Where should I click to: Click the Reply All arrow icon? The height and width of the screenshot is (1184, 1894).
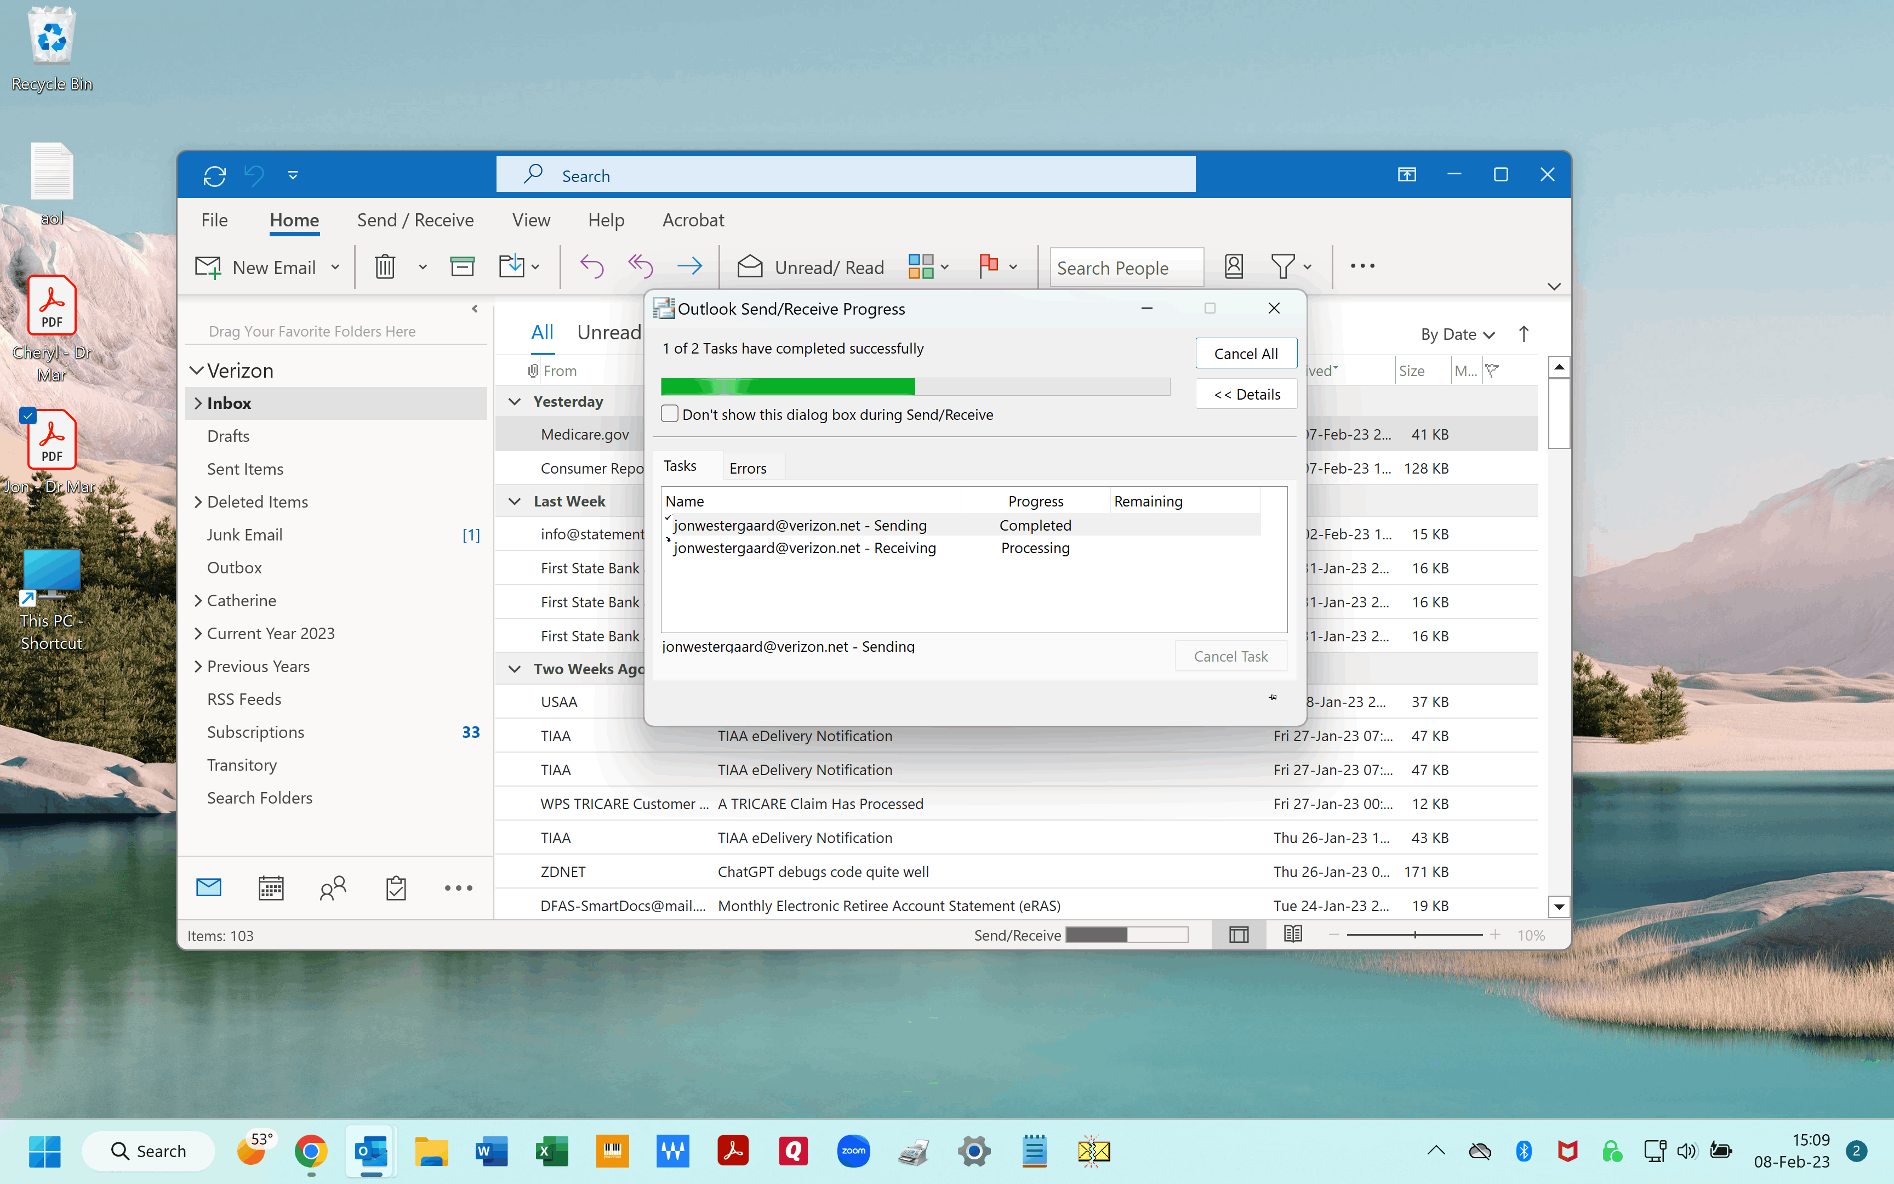point(640,267)
